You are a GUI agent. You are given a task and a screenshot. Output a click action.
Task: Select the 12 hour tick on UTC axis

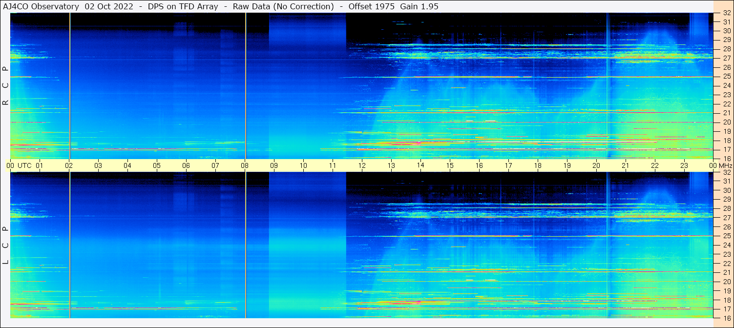point(362,165)
